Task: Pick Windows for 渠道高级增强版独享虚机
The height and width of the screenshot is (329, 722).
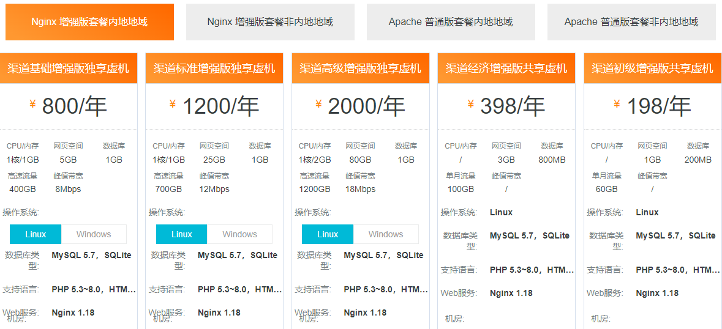Action: [x=386, y=234]
